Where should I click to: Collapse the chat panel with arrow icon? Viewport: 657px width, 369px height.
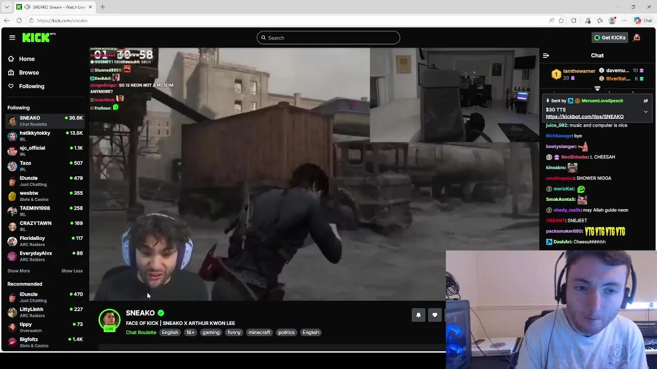click(x=546, y=55)
